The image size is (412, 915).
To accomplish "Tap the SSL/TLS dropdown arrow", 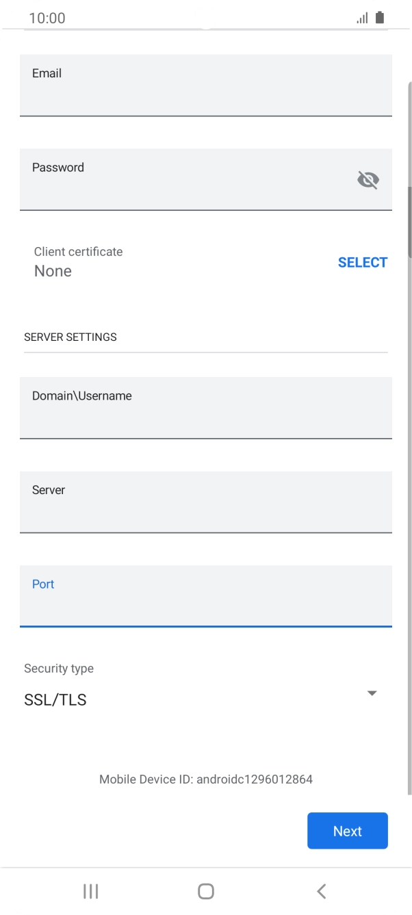I will (372, 693).
